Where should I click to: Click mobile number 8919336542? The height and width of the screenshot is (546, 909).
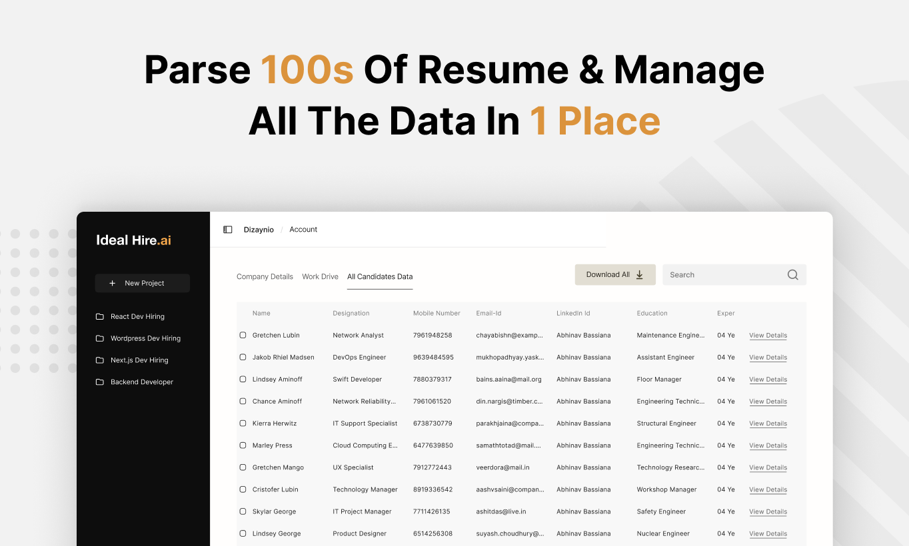(x=433, y=489)
